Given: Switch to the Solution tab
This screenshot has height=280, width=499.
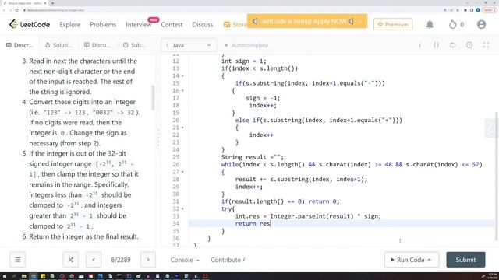Looking at the screenshot, I should [x=58, y=45].
